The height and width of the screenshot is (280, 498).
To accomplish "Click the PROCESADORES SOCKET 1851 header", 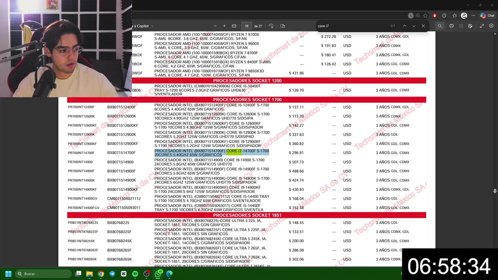I will (x=247, y=215).
